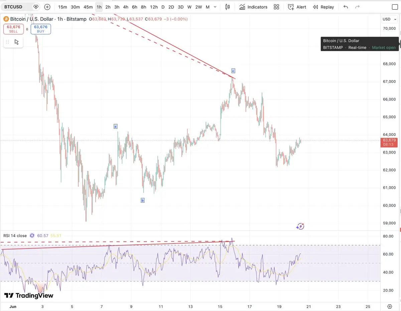401x311 pixels.
Task: Expand the timeframe list chevron
Action: point(215,7)
